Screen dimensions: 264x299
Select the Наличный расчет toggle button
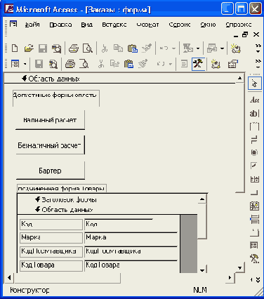50,120
